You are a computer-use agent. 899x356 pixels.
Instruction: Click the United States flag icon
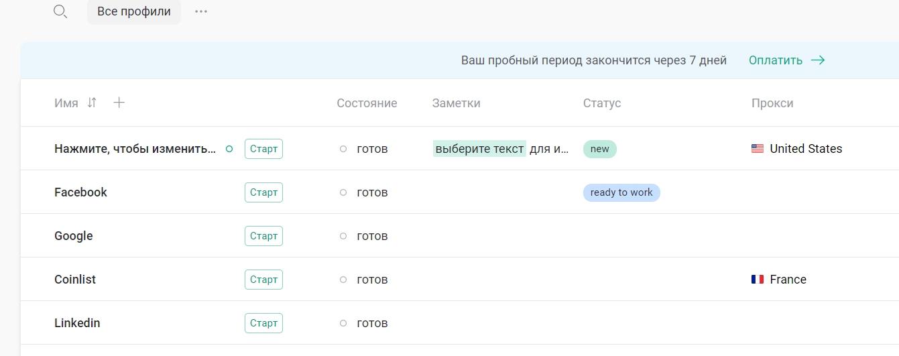pyautogui.click(x=758, y=149)
